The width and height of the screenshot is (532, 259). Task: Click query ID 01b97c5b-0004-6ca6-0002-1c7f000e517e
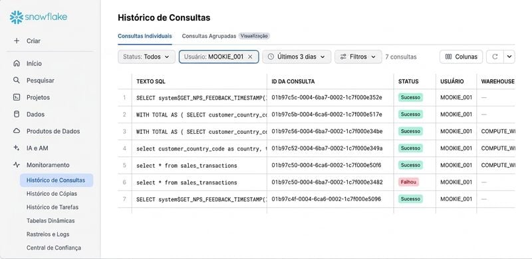[327, 115]
